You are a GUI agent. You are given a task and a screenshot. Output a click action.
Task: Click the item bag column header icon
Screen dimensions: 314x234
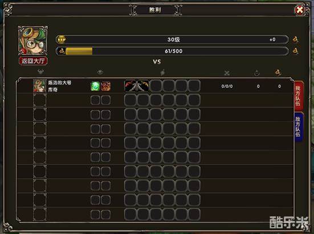(162, 72)
